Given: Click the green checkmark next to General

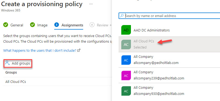Looking at the screenshot, I should (x=6, y=25).
